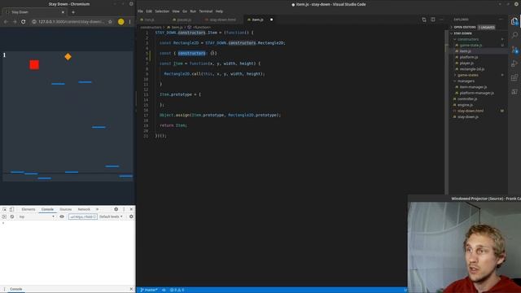Image resolution: width=521 pixels, height=293 pixels.
Task: Click Explorer panel more actions ellipsis
Action: click(x=501, y=20)
